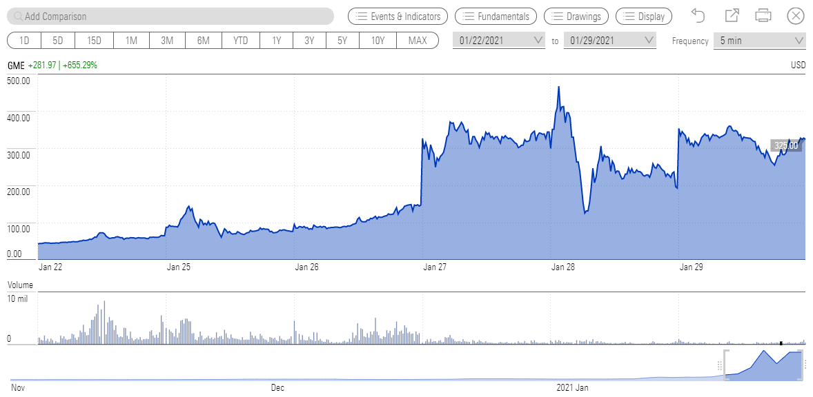Choose the 1Y time range
The image size is (813, 397).
tap(277, 41)
